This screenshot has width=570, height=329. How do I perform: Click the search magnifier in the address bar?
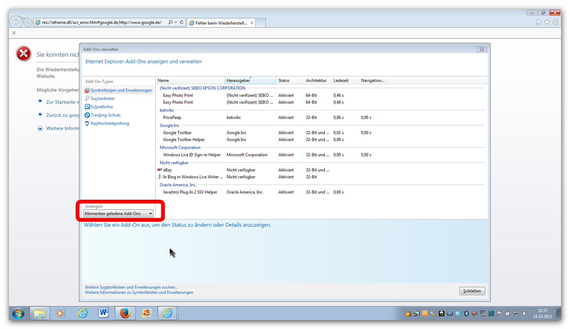pos(170,22)
